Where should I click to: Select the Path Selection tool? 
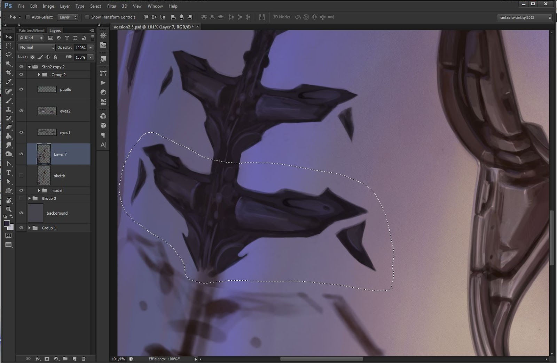9,182
